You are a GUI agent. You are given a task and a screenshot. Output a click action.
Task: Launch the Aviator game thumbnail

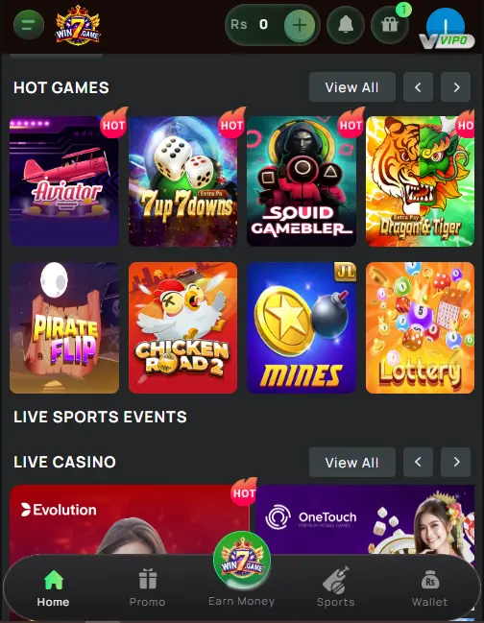coord(64,180)
